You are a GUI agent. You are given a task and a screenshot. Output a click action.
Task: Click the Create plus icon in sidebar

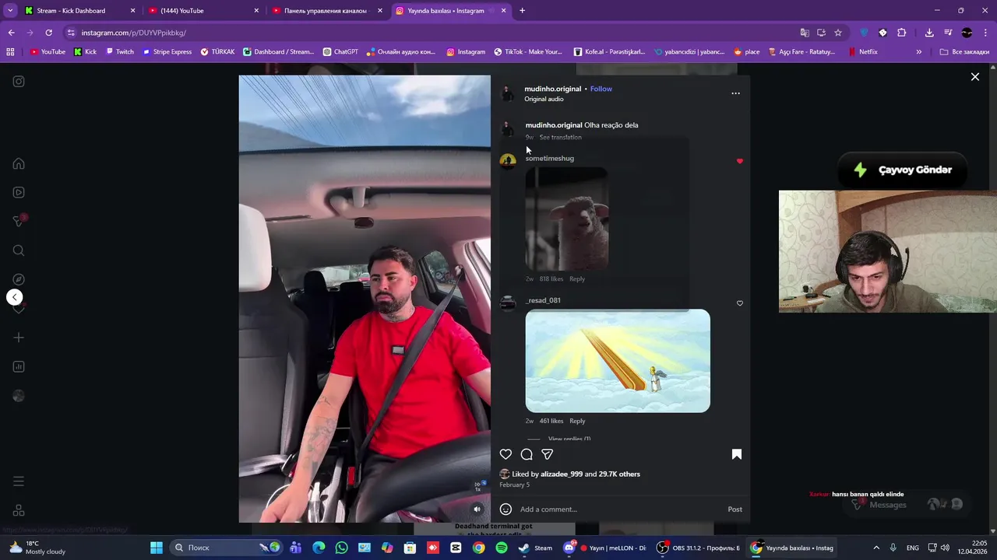[19, 338]
